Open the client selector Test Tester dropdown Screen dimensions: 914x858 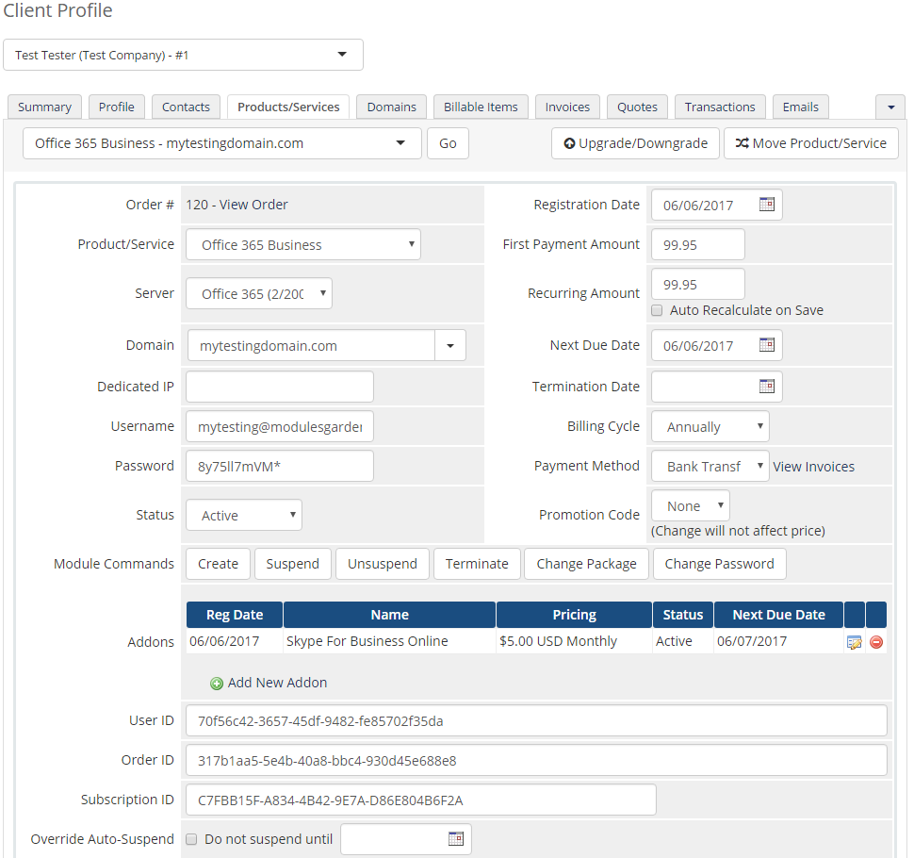183,55
